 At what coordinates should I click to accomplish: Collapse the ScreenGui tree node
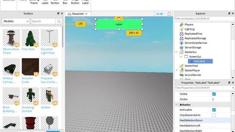[x=181, y=56]
